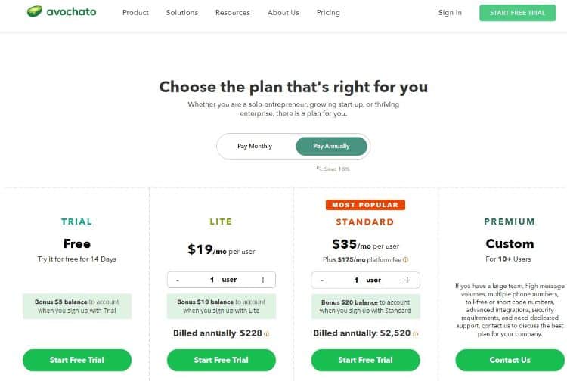
Task: Click the Sign In link
Action: tap(450, 13)
